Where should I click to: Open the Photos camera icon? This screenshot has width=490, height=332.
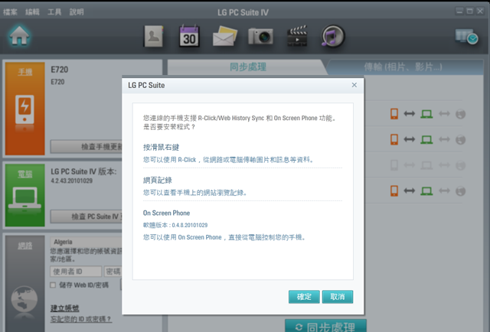click(x=260, y=36)
